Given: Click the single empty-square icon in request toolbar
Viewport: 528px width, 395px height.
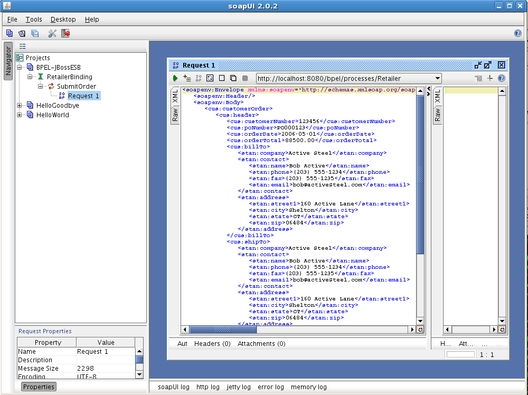Looking at the screenshot, I should [x=222, y=78].
